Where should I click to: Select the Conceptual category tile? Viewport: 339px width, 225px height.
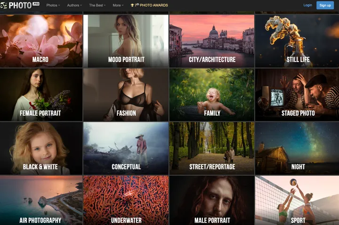tap(126, 148)
